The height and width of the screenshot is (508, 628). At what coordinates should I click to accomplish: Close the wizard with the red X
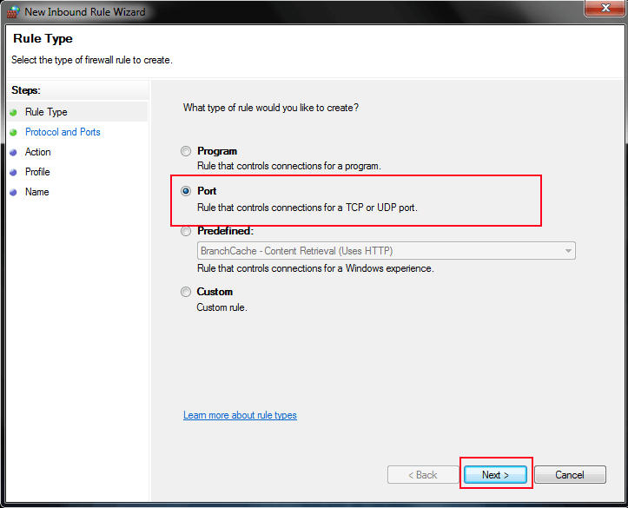(600, 10)
